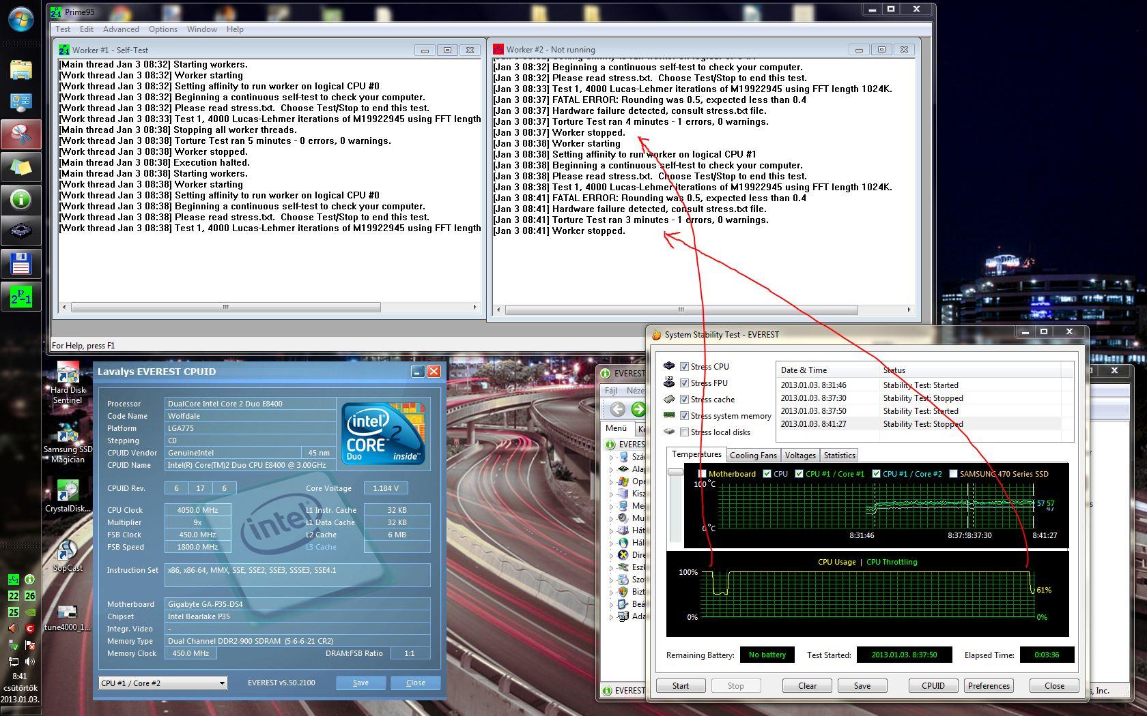Enable the SAMSUNG 470 Series SSD checkbox

pos(953,474)
